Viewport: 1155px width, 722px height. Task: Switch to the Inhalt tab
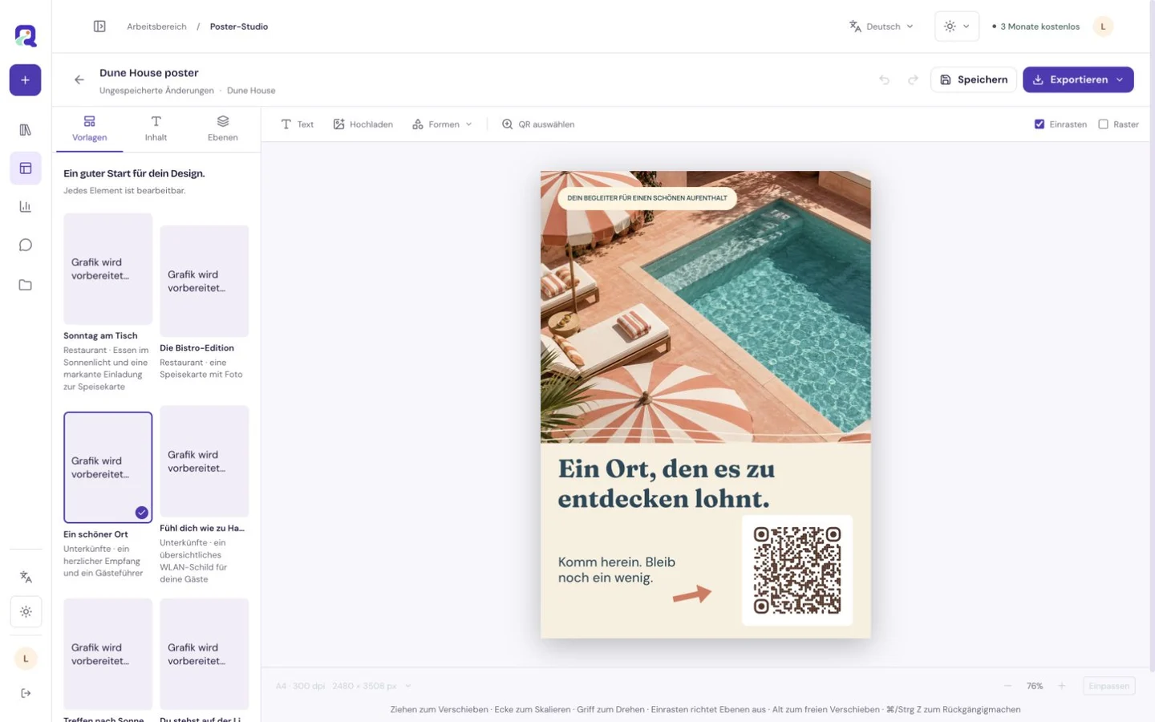coord(156,128)
